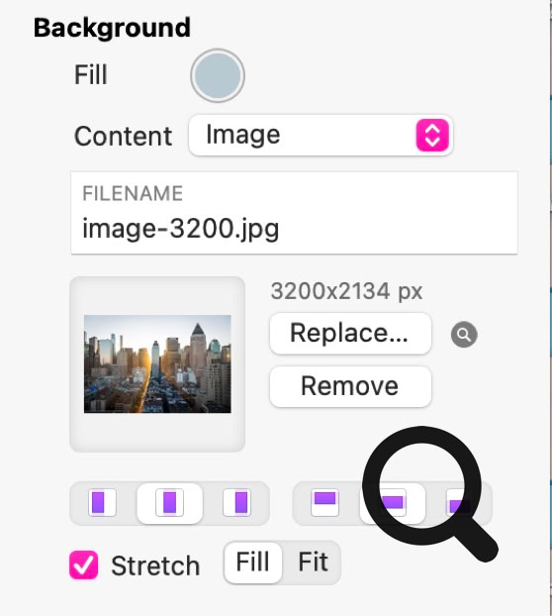Open the Content type dropdown
Image resolution: width=552 pixels, height=616 pixels.
click(x=321, y=135)
